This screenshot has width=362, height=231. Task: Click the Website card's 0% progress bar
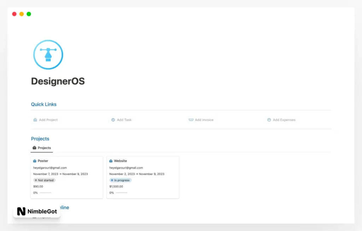121,193
